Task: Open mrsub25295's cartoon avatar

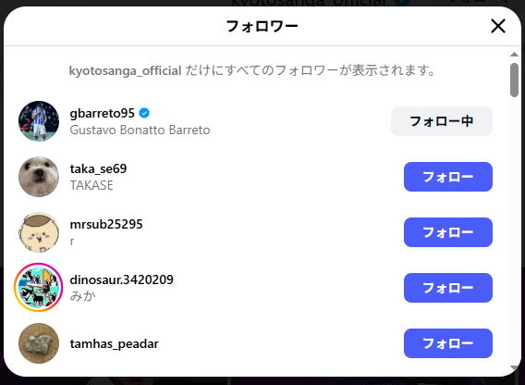Action: click(x=39, y=232)
